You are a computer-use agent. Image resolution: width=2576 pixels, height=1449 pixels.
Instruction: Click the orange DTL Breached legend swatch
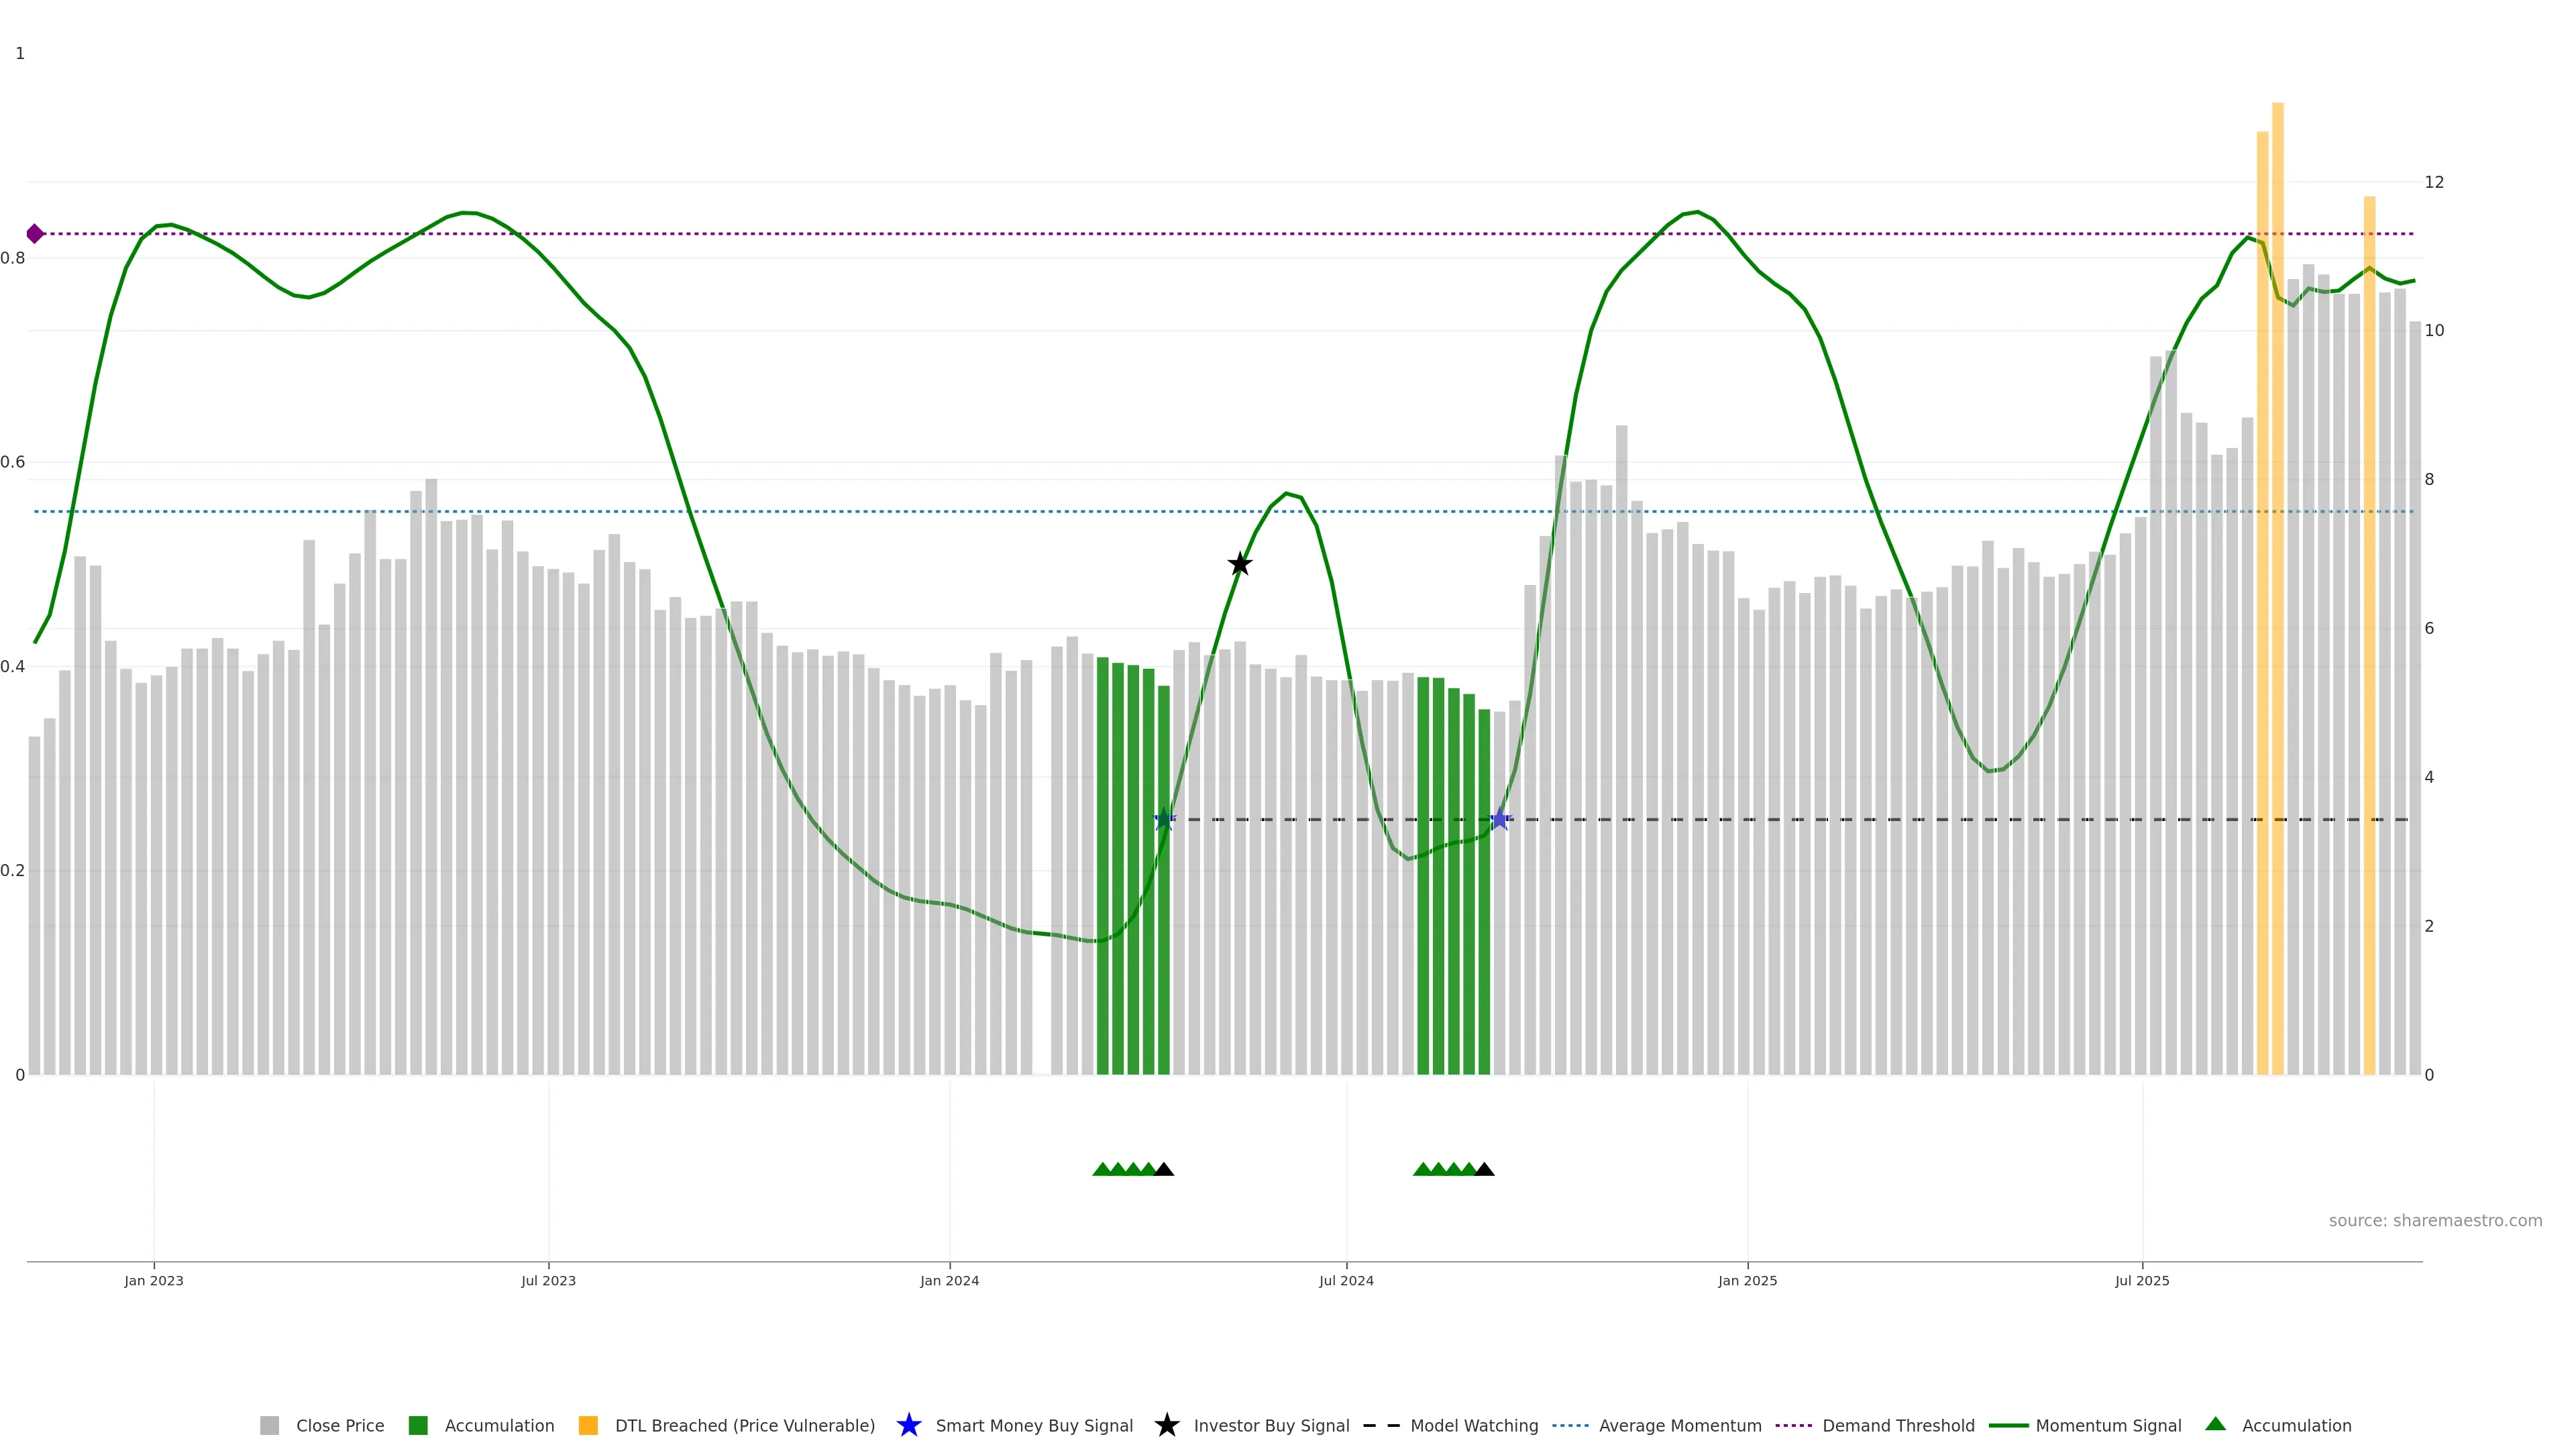588,1426
